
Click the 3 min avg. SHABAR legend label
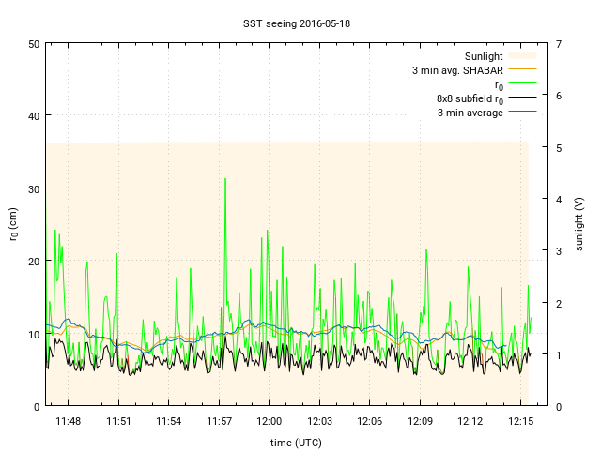tap(456, 70)
